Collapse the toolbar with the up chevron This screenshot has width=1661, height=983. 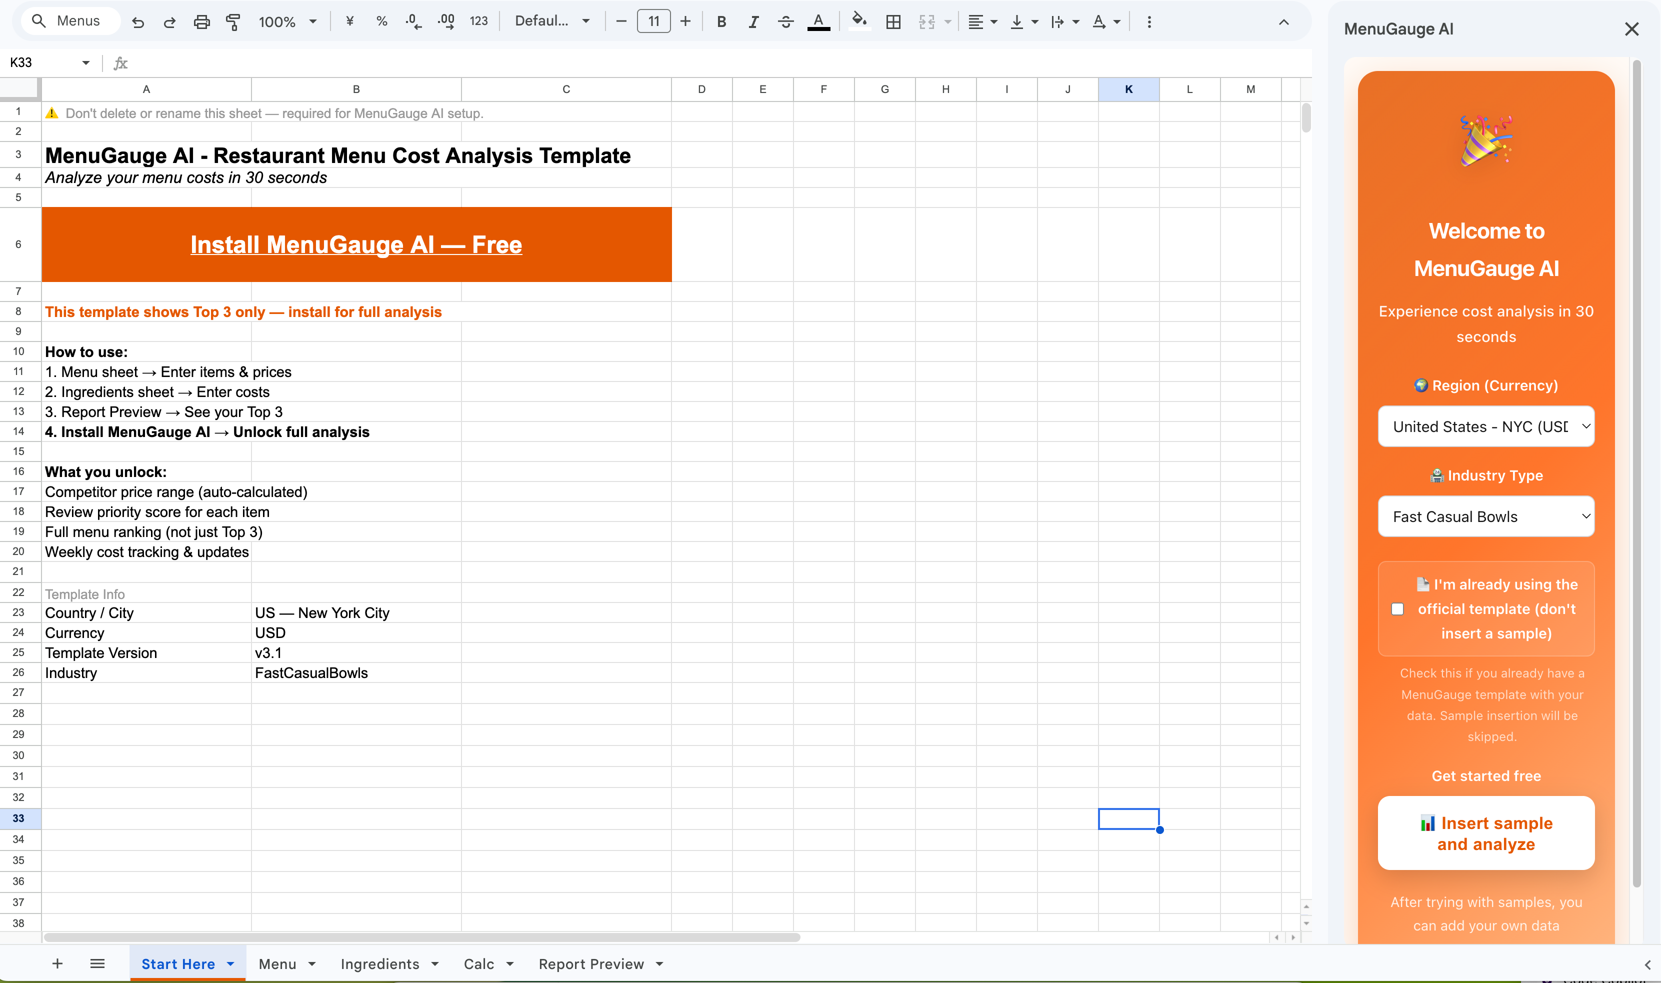pos(1283,22)
